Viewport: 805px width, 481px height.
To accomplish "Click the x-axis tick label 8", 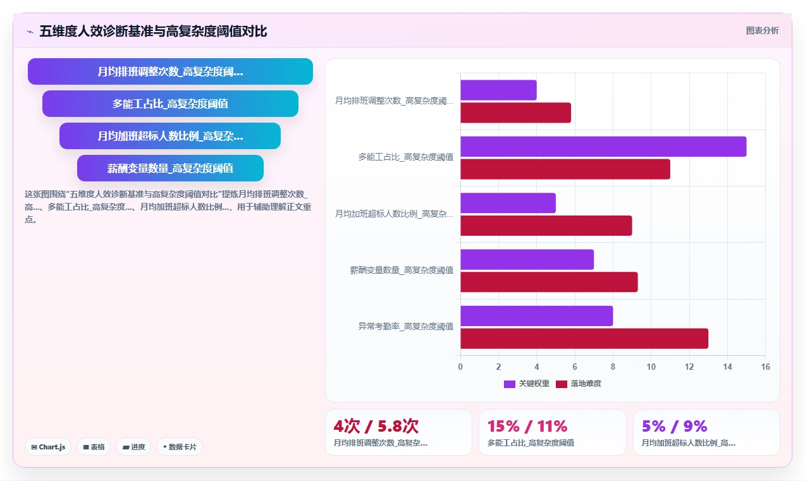I will coord(613,367).
